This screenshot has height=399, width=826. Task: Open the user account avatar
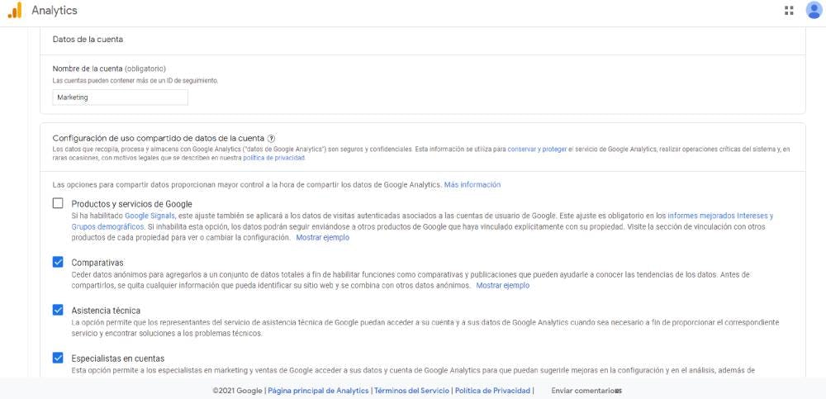(814, 10)
